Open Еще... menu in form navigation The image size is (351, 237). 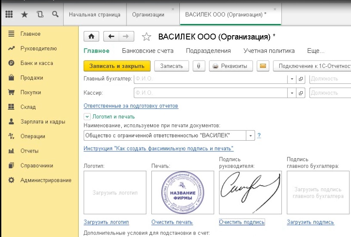coord(316,51)
